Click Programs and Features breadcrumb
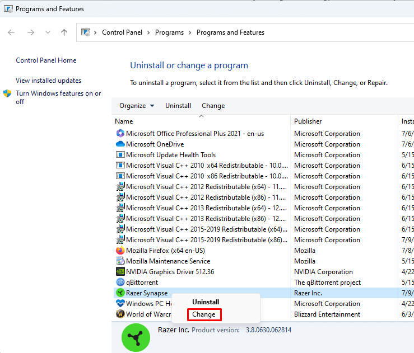414x353 pixels. click(x=230, y=32)
